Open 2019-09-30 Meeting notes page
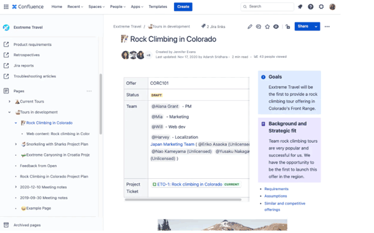The image size is (374, 233). [44, 197]
